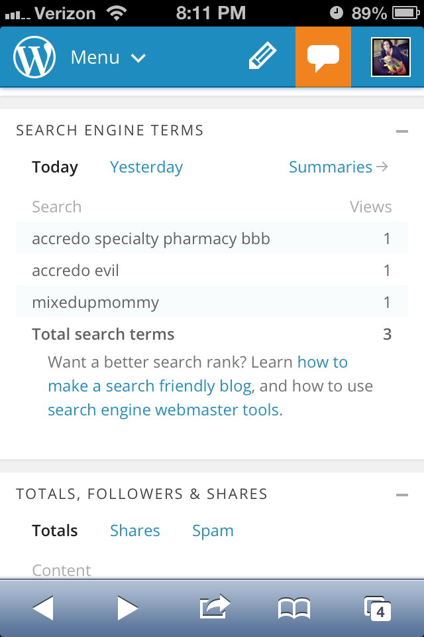Tap the WordPress logo icon
The height and width of the screenshot is (637, 424).
point(34,57)
